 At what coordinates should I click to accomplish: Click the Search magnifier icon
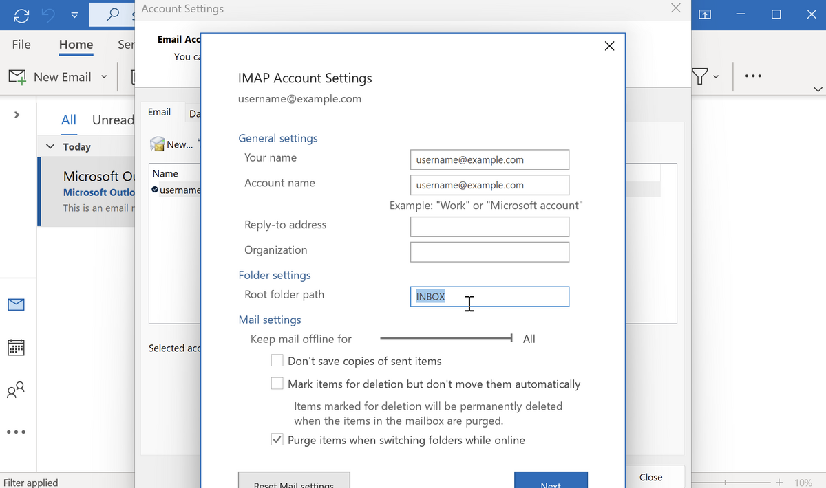click(x=114, y=14)
